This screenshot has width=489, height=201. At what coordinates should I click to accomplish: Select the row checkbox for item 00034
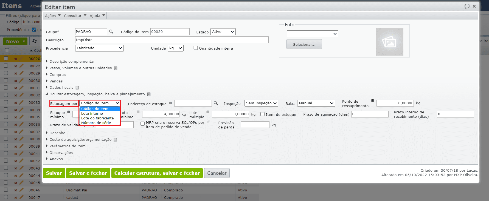click(6, 110)
